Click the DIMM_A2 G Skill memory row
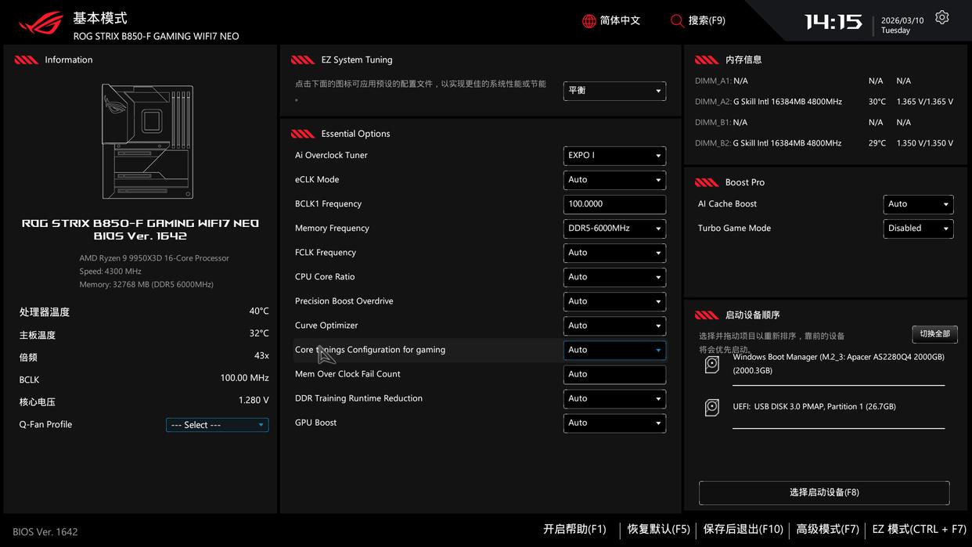Viewport: 972px width, 547px height. [x=824, y=102]
